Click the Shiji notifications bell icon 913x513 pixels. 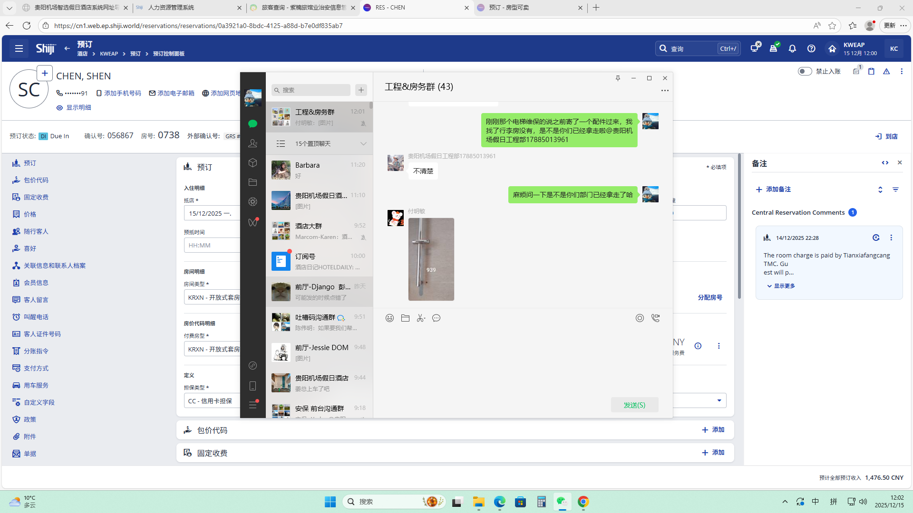(792, 48)
